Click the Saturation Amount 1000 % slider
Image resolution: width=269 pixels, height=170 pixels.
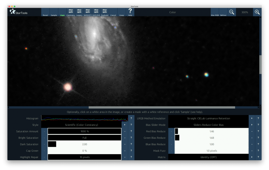pos(84,131)
